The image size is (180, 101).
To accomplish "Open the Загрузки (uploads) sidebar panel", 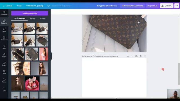I will [x=4, y=22].
